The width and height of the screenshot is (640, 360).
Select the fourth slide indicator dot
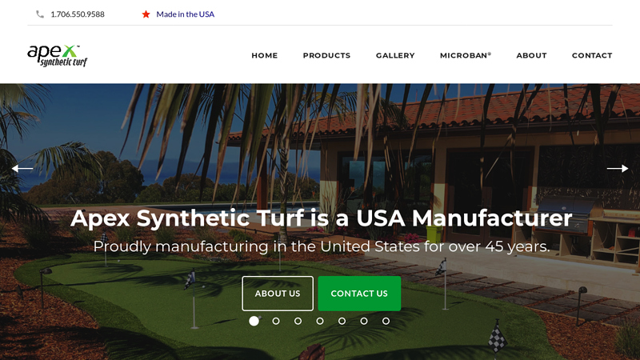(x=320, y=322)
